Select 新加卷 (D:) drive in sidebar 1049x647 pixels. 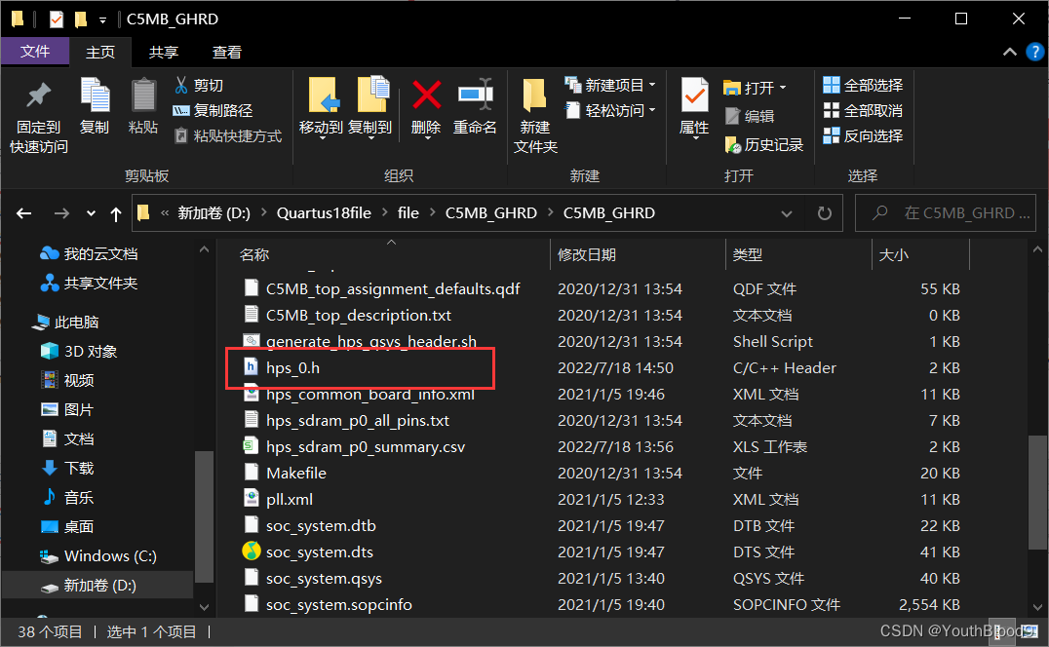tap(99, 586)
